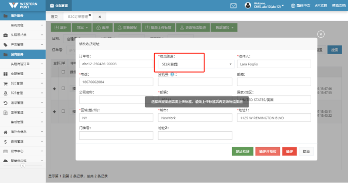This screenshot has height=183, width=348.
Task: Tick the checkbox of the 15:47:46 order row
Action: click(63, 89)
